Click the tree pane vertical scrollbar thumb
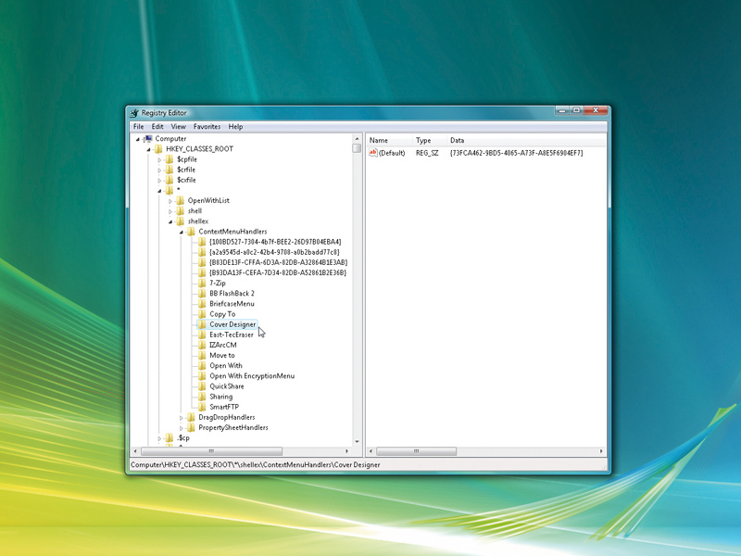 (x=357, y=148)
